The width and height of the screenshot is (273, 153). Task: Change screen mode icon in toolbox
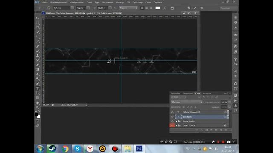click(38, 126)
